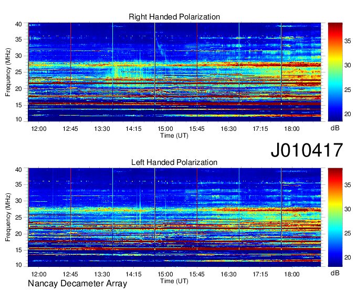This screenshot has height=290, width=357.
Task: Click the 16:30 tick under Left Handed plot
Action: coord(228,274)
